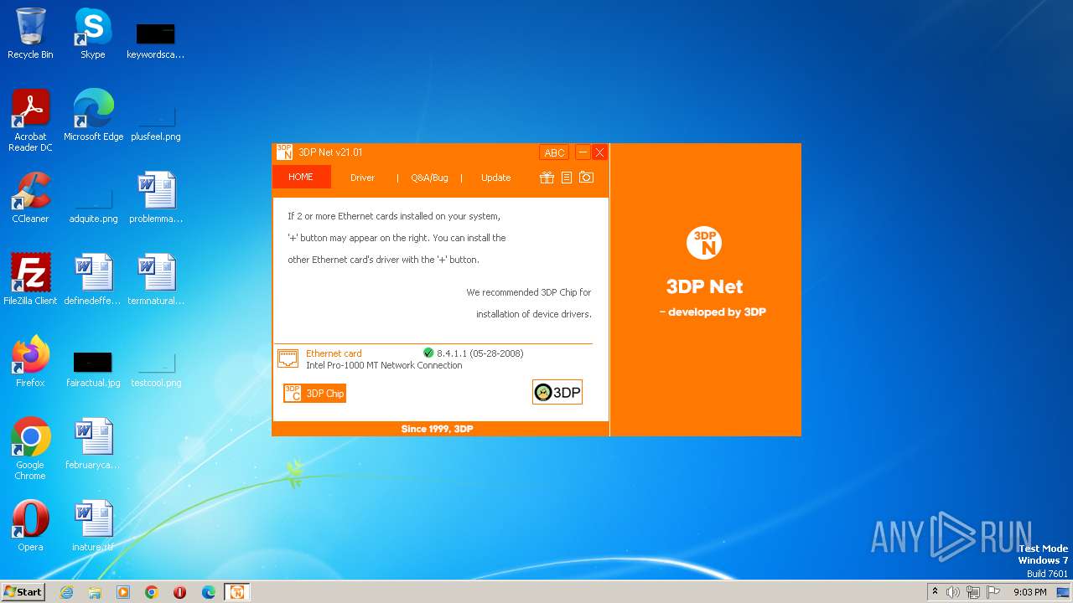The image size is (1073, 603).
Task: Select the problemma... Word document on desktop
Action: [x=156, y=198]
